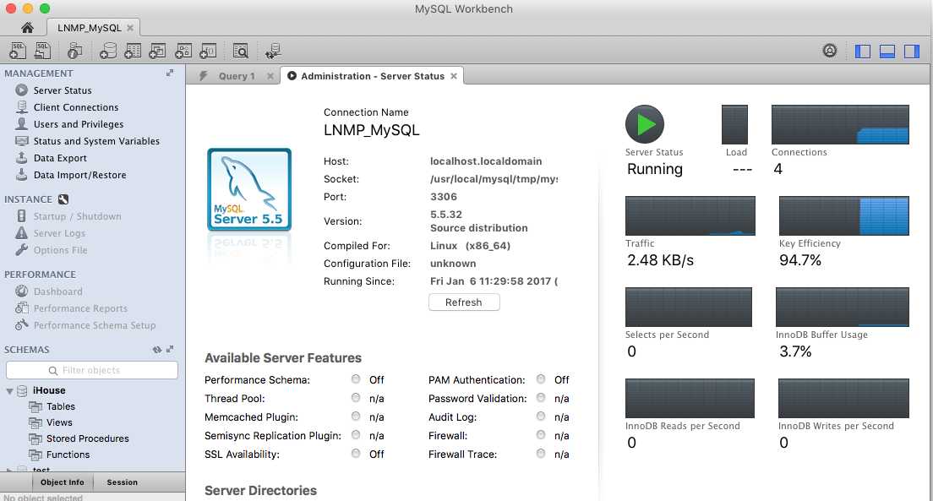
Task: Open Performance Reports
Action: 80,308
